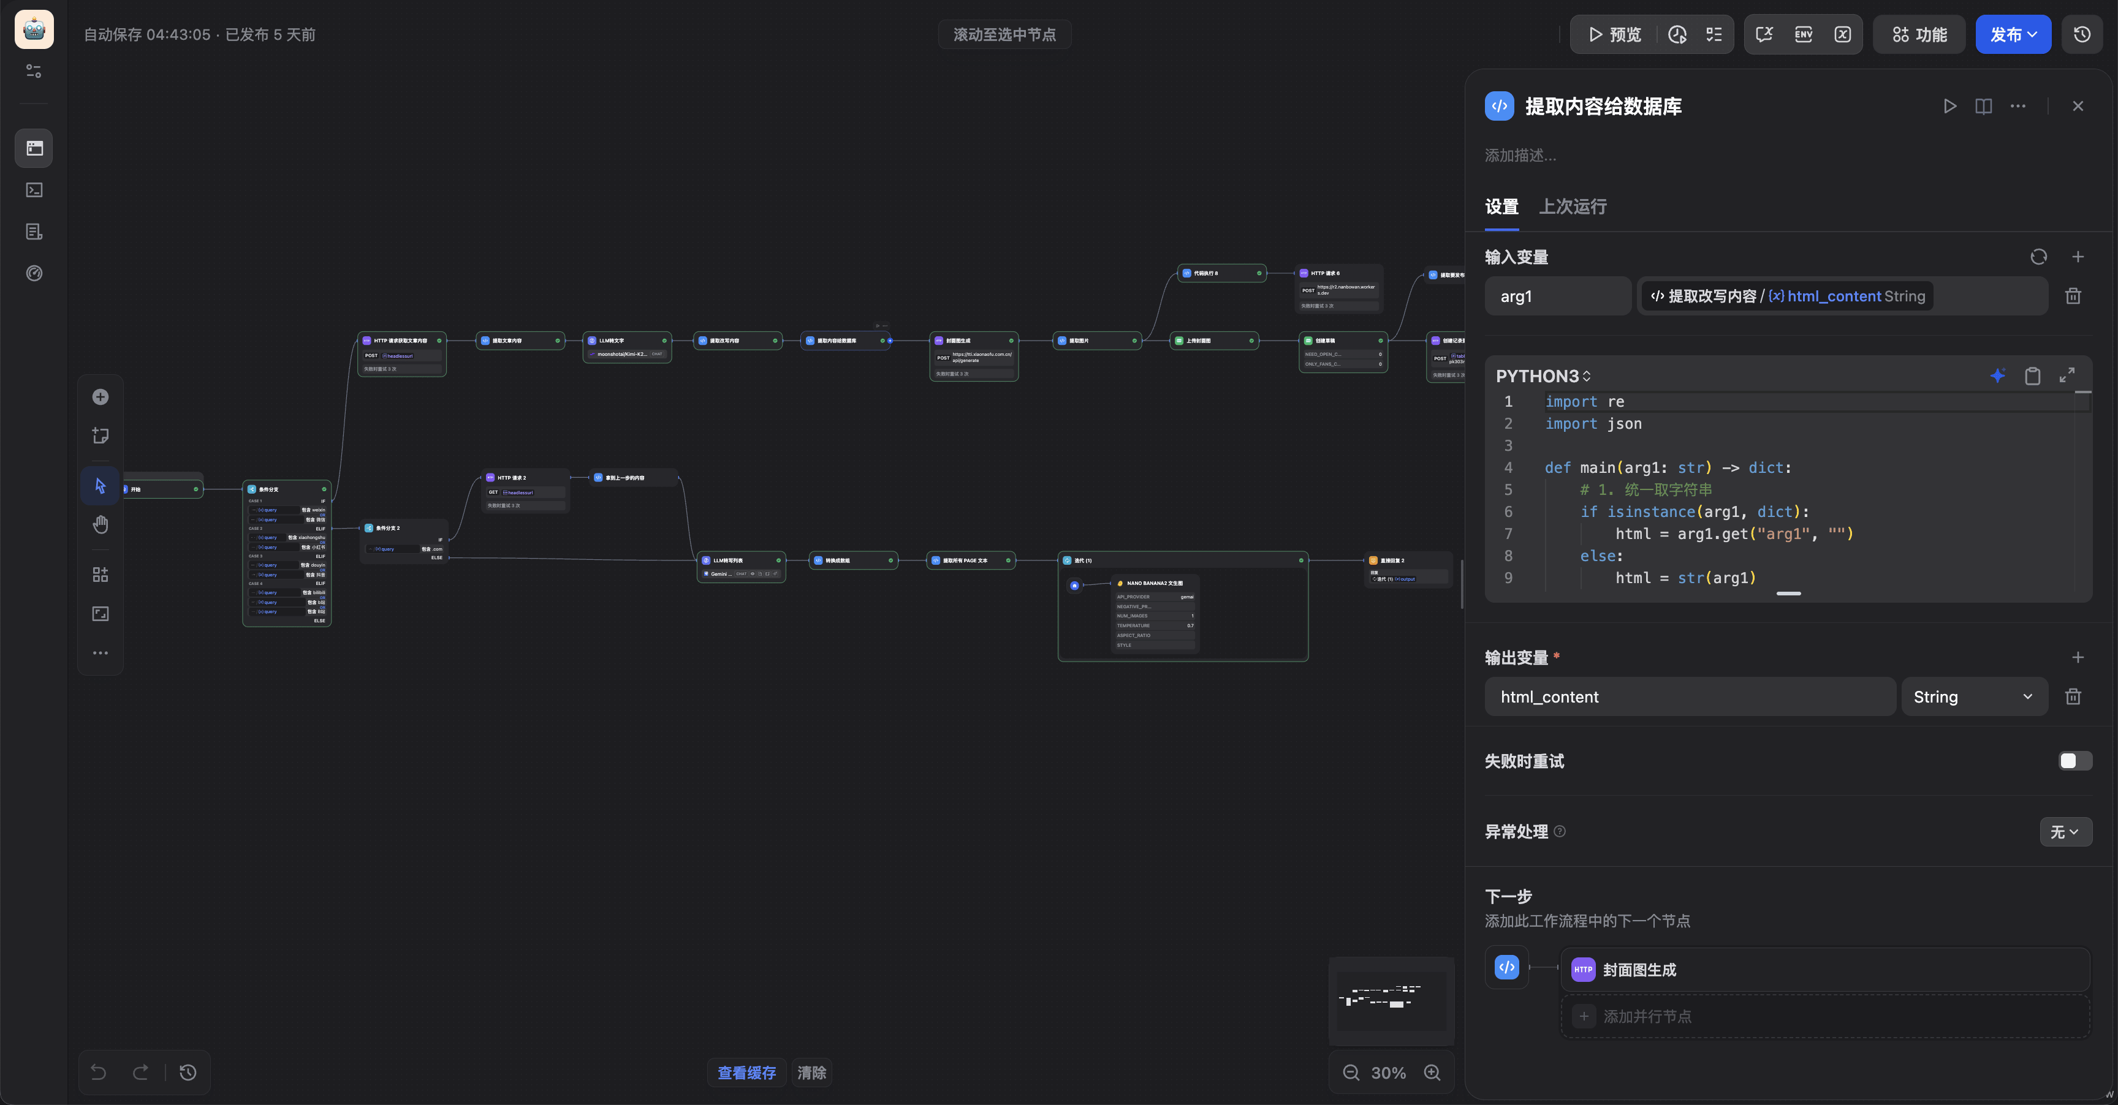
Task: Copy code with clipboard icon
Action: 2032,375
